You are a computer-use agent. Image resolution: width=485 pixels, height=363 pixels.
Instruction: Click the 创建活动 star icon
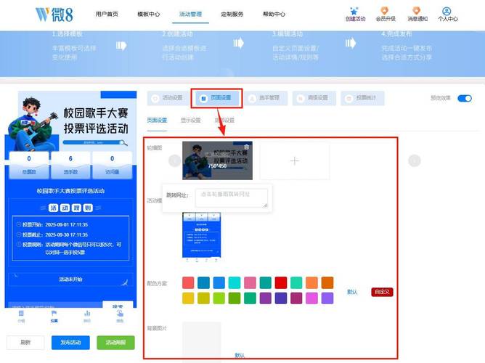pos(353,11)
